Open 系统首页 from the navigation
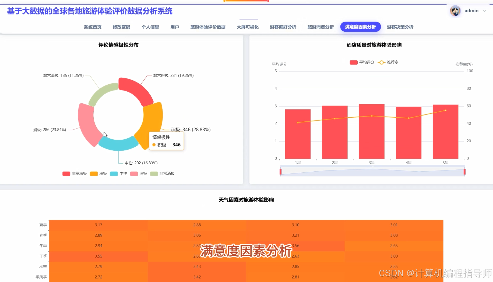Viewport: 493px width, 282px height. coord(92,27)
